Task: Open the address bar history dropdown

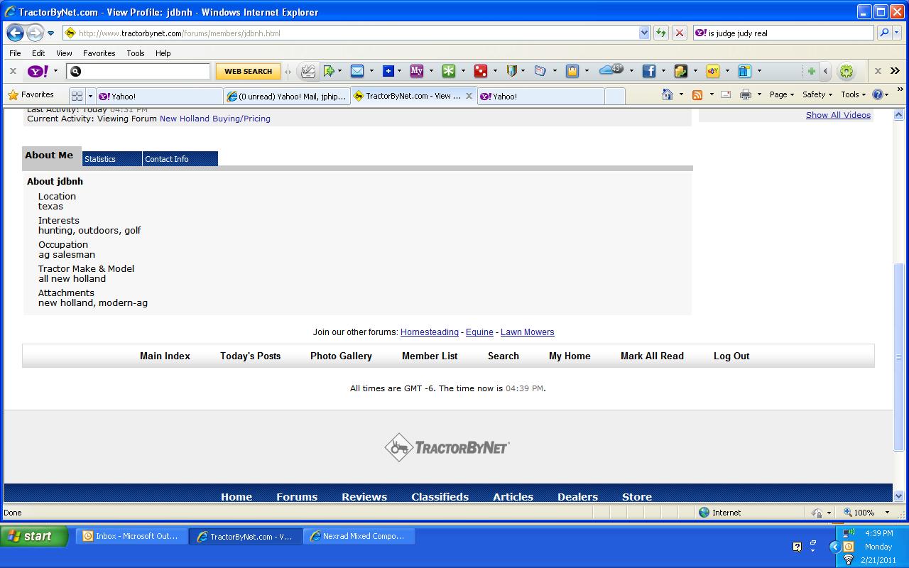Action: tap(644, 33)
